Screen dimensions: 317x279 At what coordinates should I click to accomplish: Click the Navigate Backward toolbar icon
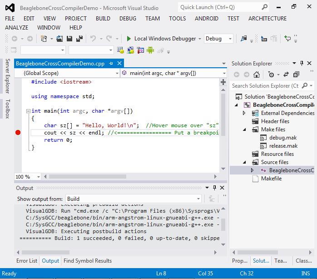point(15,39)
